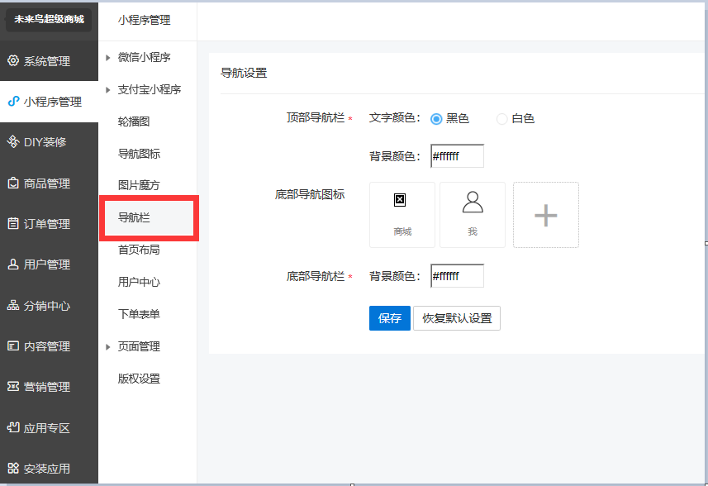Click the 顶部导航栏 background color field

457,156
